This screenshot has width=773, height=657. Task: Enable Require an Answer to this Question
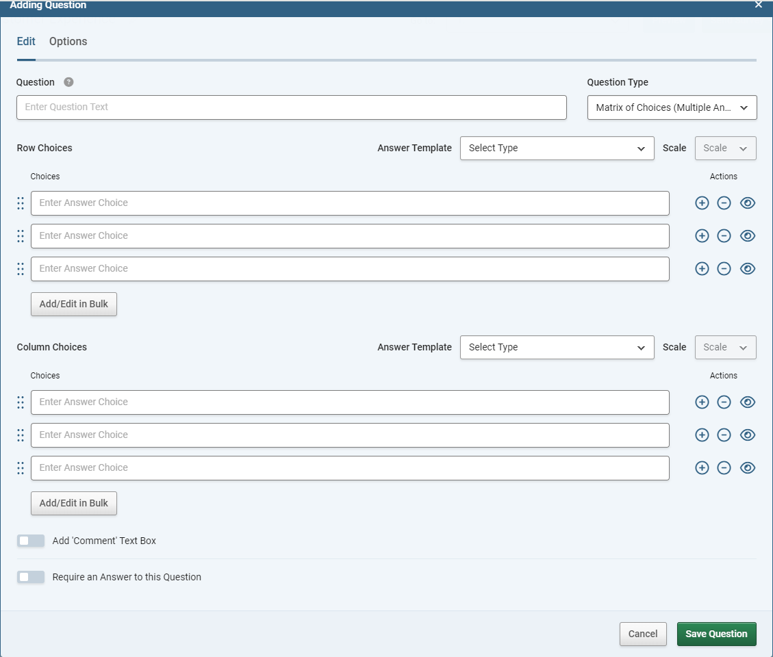coord(31,577)
